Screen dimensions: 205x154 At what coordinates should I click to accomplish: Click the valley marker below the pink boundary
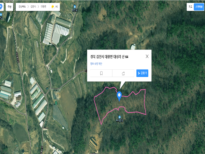119,117
